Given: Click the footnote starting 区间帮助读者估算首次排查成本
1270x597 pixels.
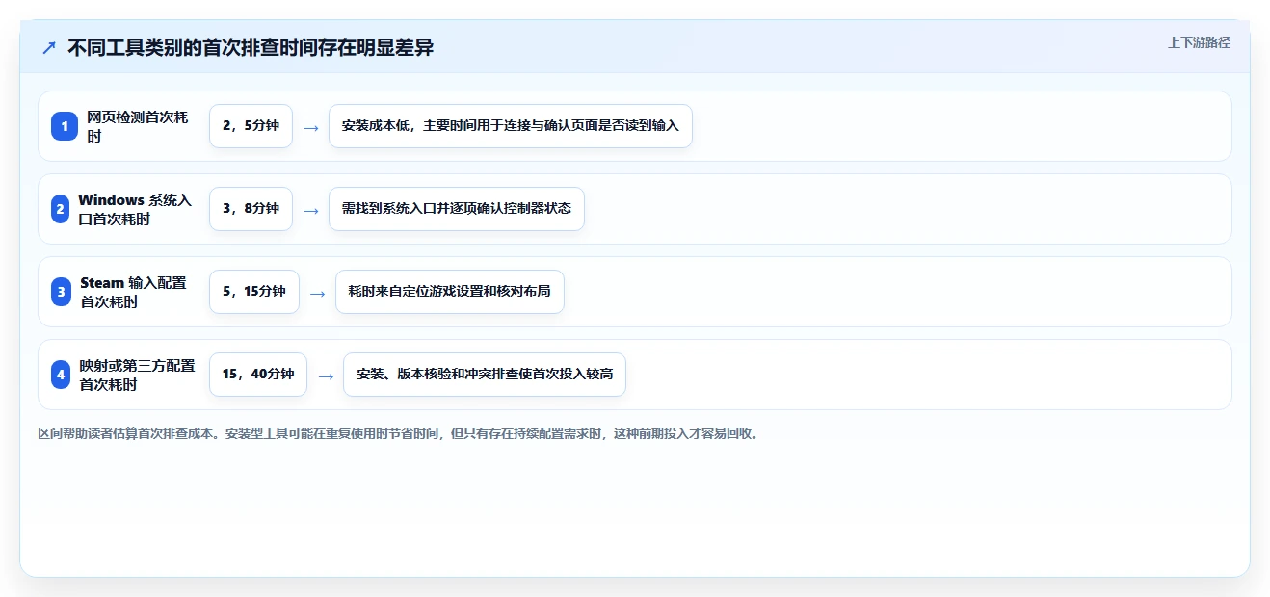Looking at the screenshot, I should click(400, 434).
